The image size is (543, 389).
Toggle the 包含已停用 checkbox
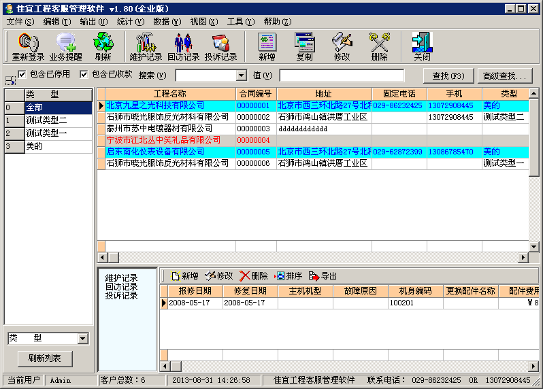pos(22,74)
